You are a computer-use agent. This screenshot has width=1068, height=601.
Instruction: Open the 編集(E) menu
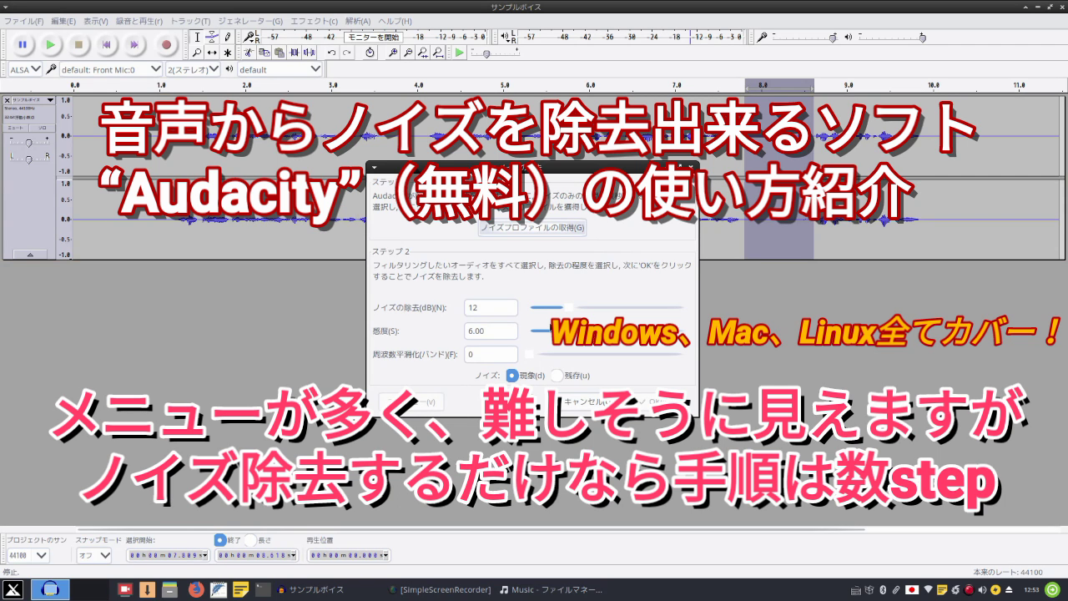click(63, 21)
